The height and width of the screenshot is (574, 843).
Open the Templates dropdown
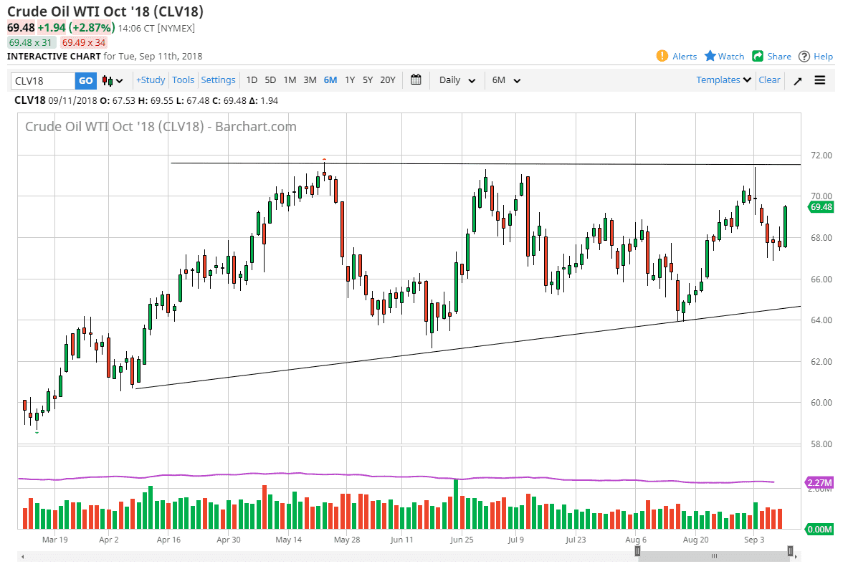coord(723,80)
